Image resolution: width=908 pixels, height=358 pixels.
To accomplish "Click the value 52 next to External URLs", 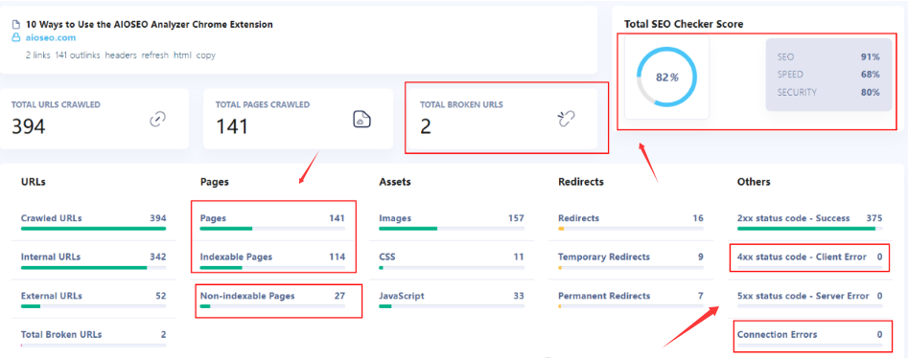I will tap(160, 296).
